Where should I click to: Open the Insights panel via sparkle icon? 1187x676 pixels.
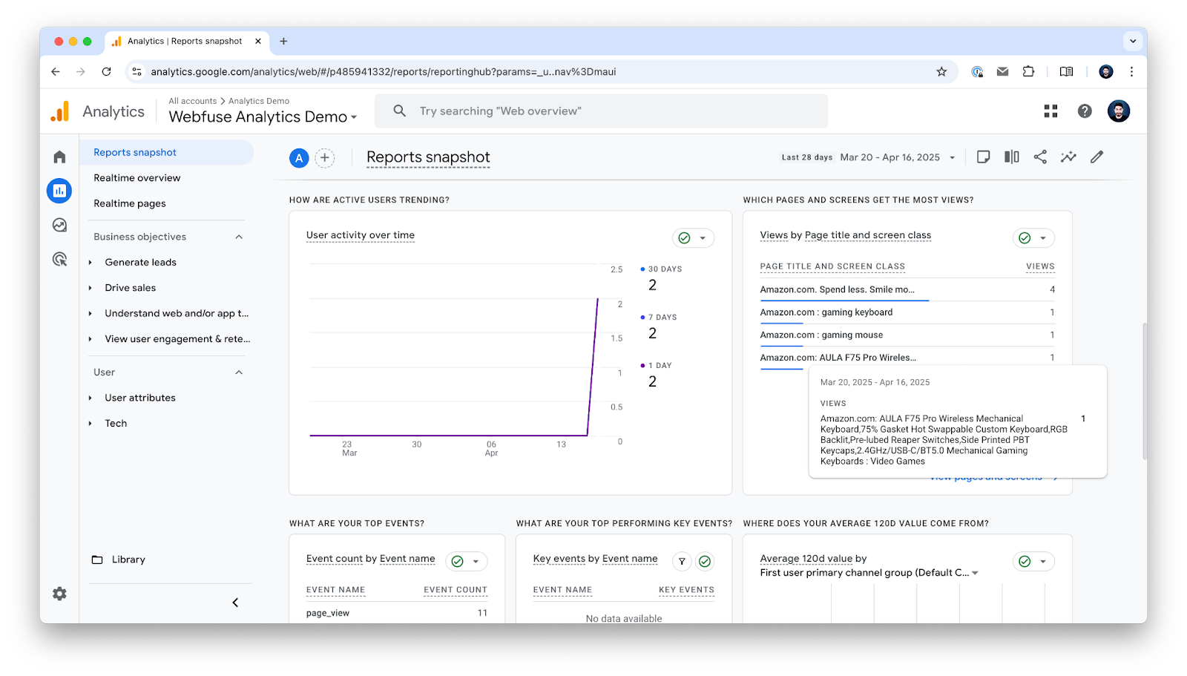(x=1068, y=157)
